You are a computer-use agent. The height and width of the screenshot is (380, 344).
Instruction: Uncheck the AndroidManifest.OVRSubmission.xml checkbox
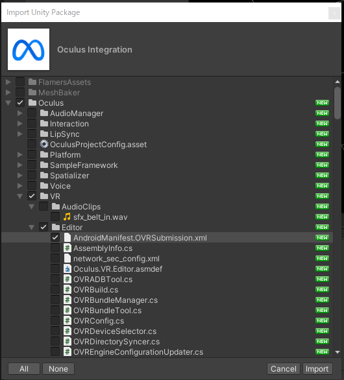55,237
